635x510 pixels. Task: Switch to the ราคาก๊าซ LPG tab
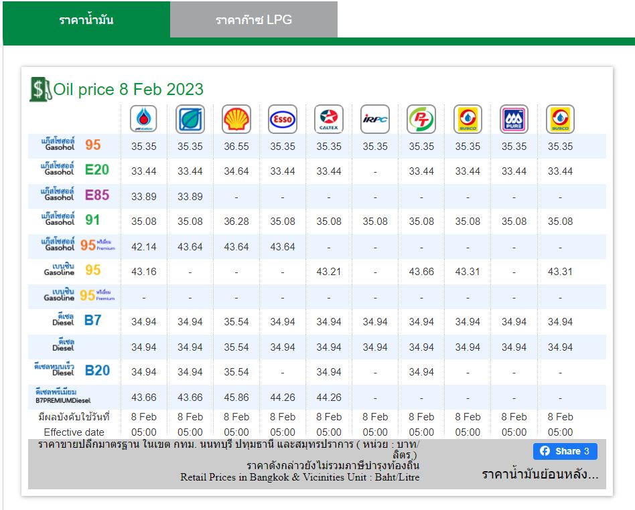(x=253, y=19)
